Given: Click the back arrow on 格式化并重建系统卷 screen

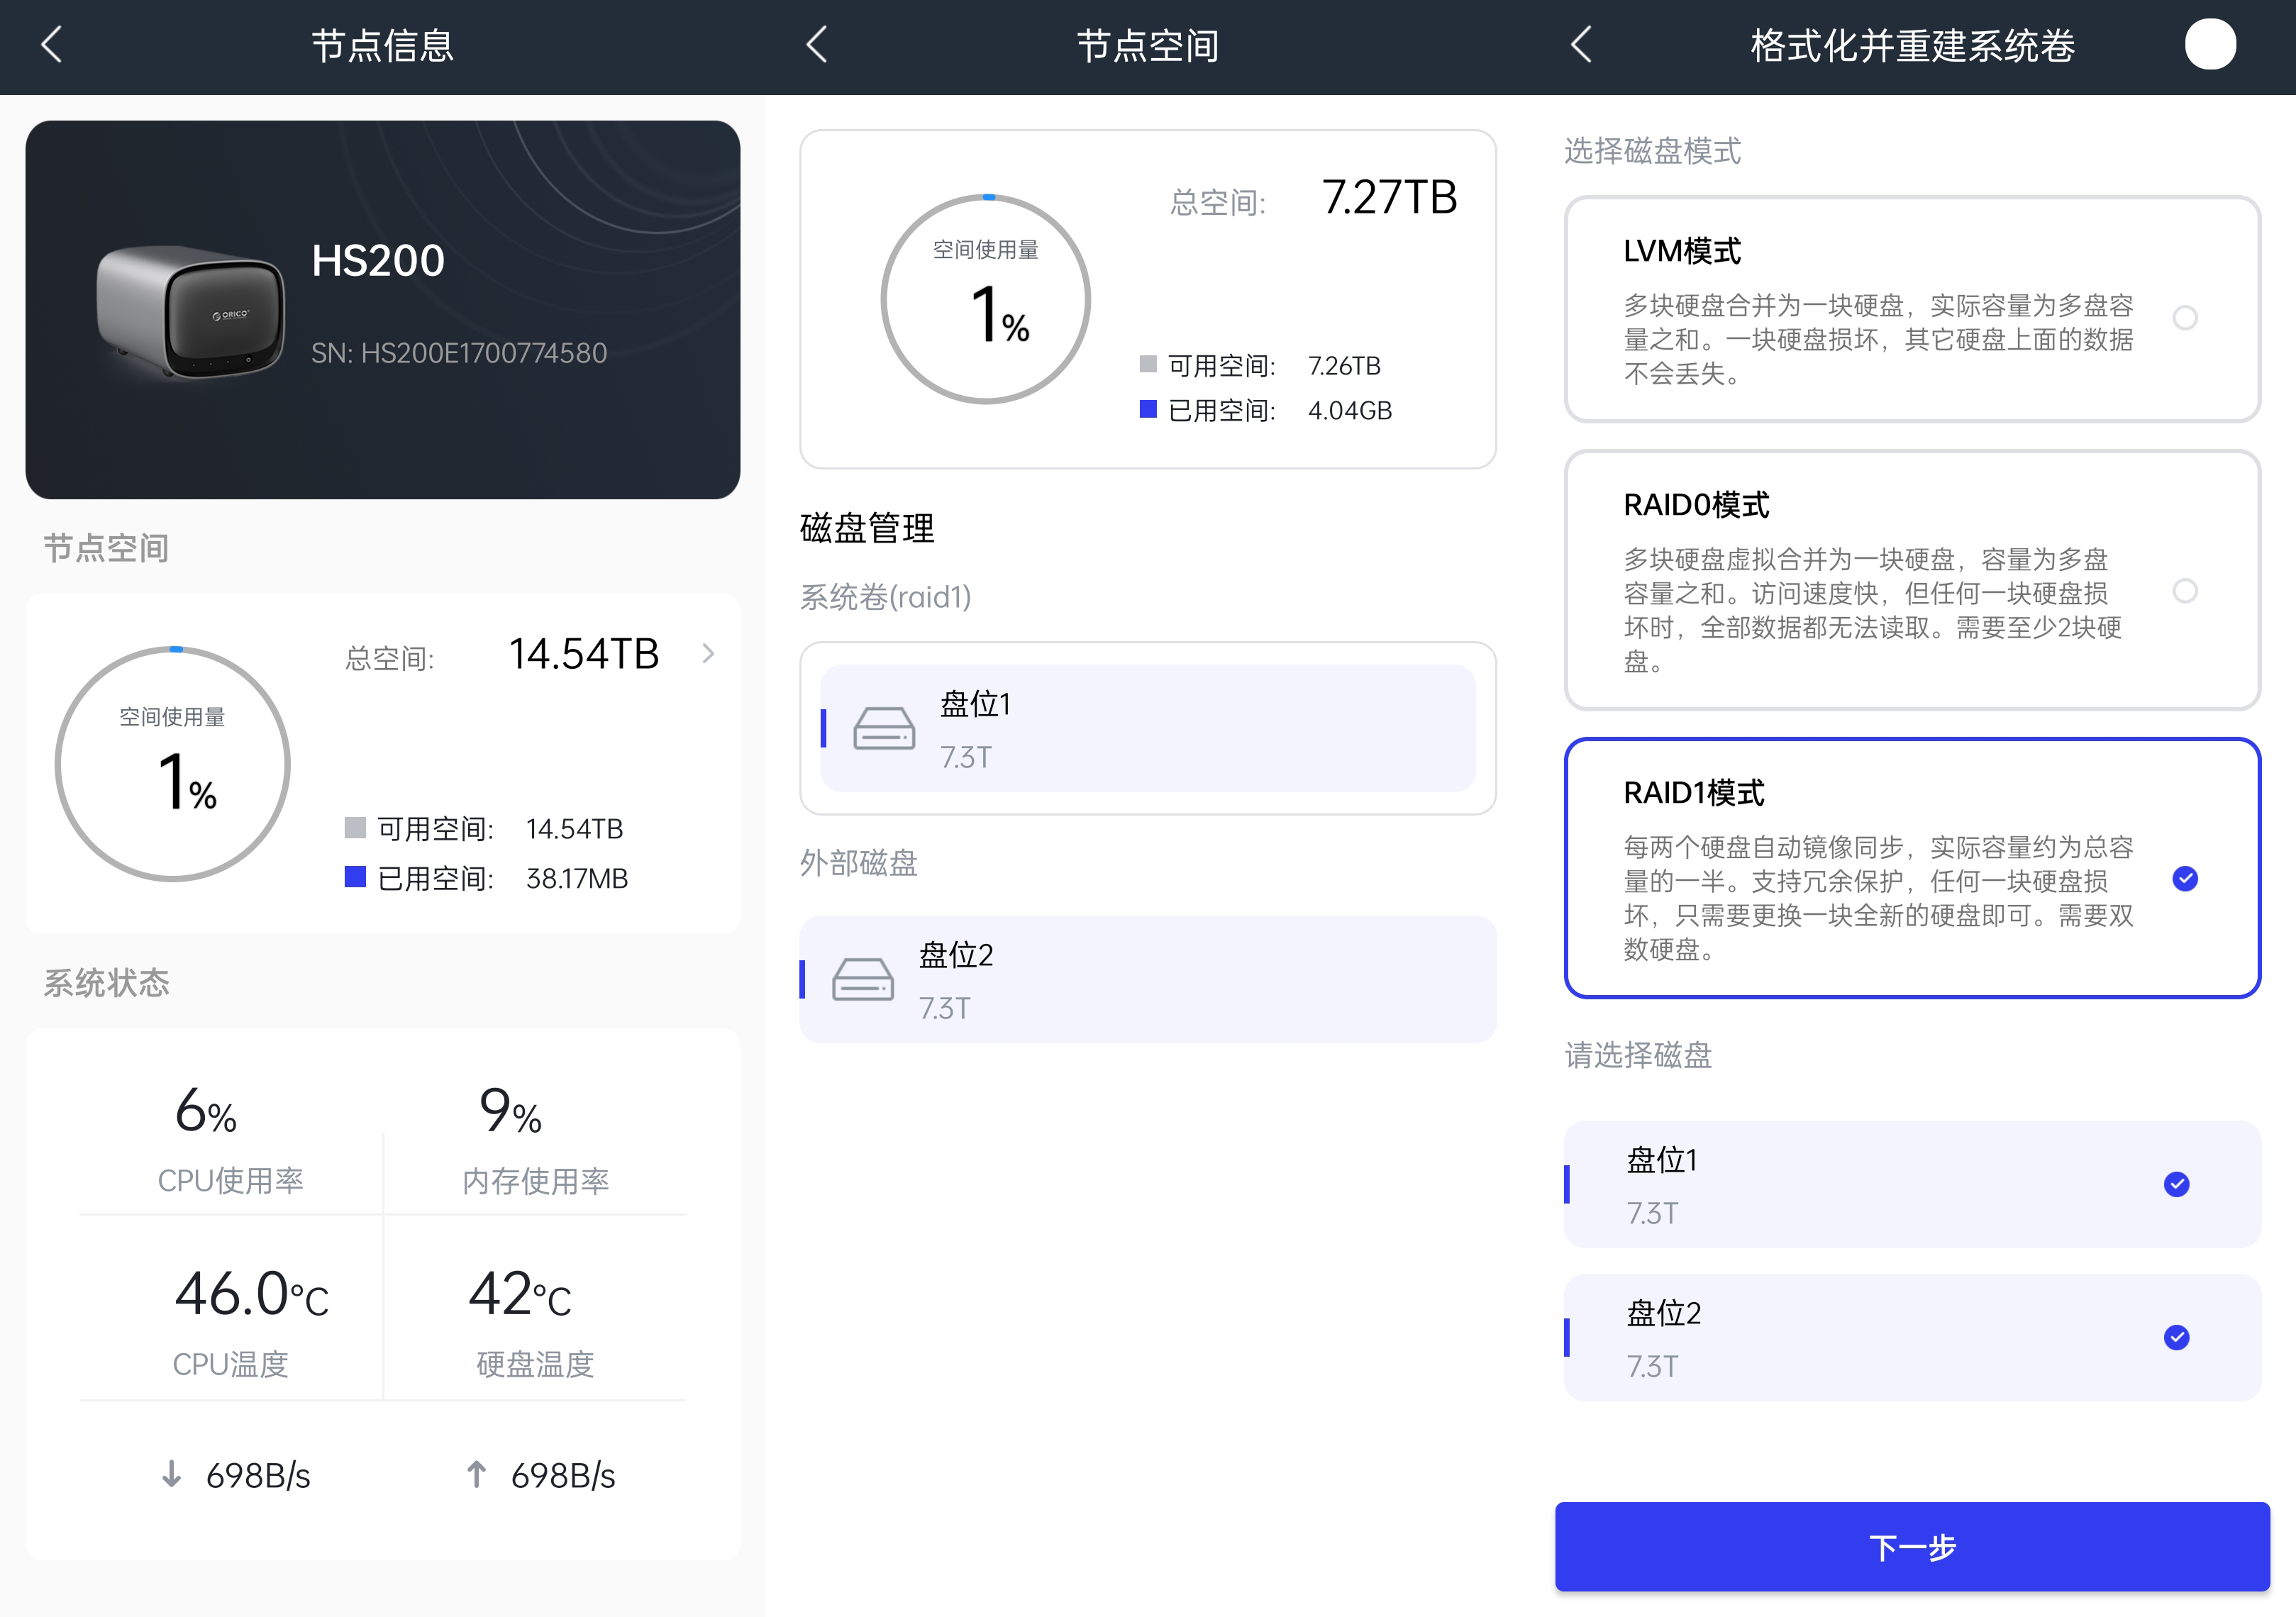Looking at the screenshot, I should (1581, 45).
